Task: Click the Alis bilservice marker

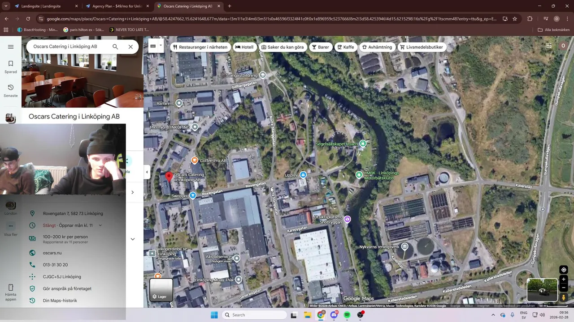Action: (237, 258)
